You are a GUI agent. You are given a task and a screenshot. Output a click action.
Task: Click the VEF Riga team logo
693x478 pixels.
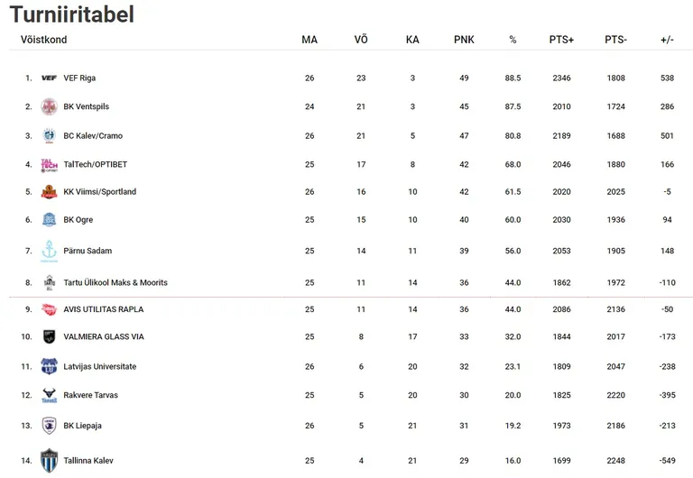(49, 78)
